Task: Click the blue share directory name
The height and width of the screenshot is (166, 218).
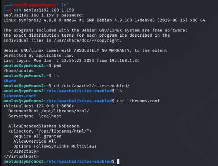Action: click(10, 81)
